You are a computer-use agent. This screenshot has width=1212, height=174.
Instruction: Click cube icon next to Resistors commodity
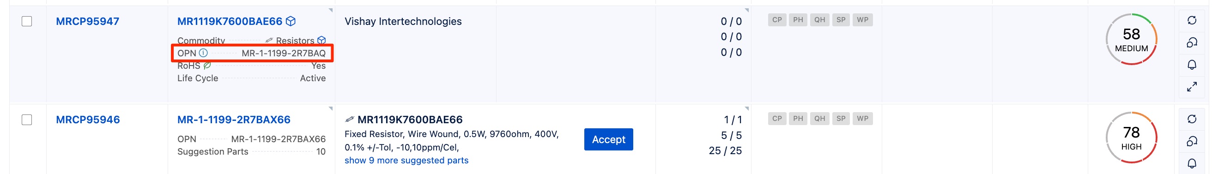[322, 41]
